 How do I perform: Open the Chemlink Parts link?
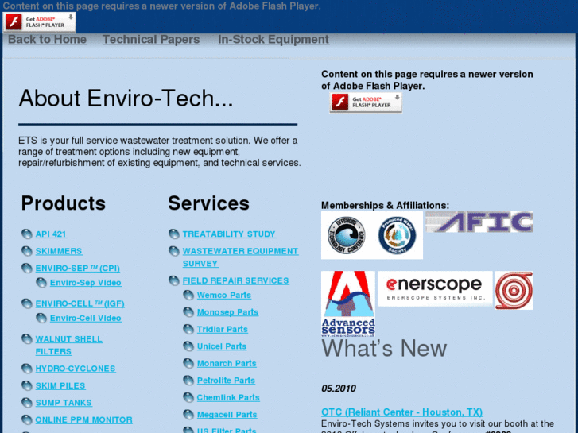click(228, 397)
